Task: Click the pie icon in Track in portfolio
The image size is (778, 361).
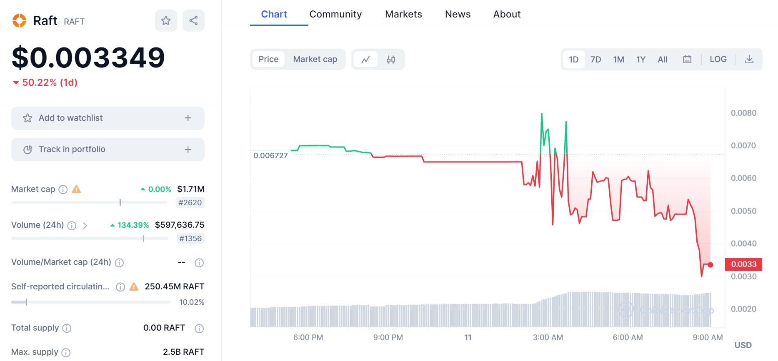Action: click(x=28, y=149)
